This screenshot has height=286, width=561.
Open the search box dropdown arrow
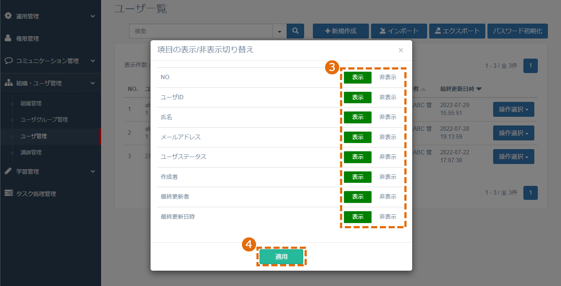[279, 31]
